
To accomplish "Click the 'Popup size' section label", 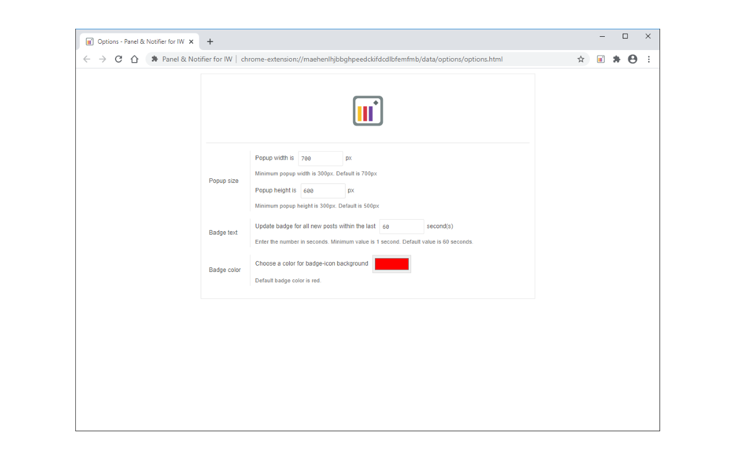I will coord(224,181).
